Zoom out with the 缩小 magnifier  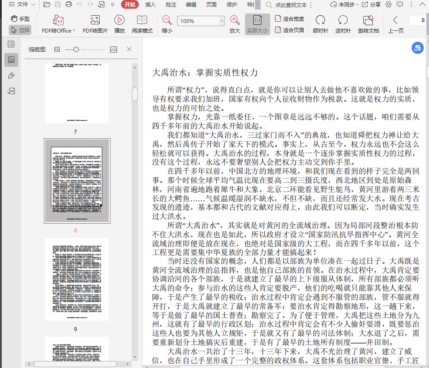pyautogui.click(x=167, y=20)
